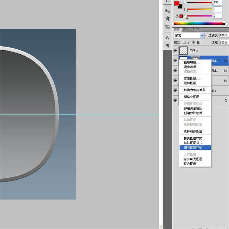This screenshot has width=229, height=229.
Task: Click the lock image pixels brush icon
Action: 189,42
